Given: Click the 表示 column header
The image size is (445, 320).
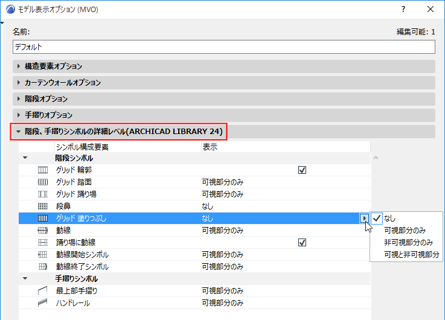Looking at the screenshot, I should coord(286,147).
